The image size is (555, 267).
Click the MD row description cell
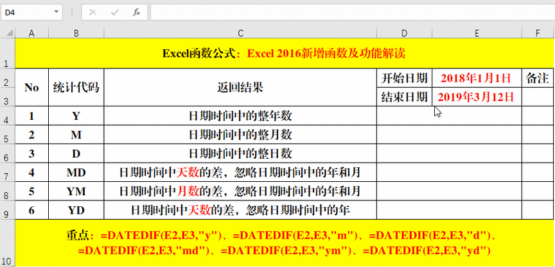pos(240,172)
